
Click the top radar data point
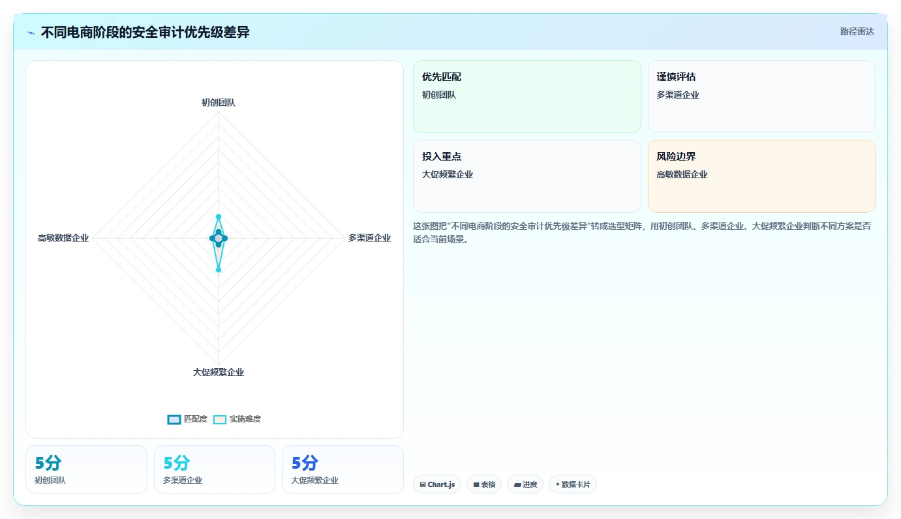point(219,216)
